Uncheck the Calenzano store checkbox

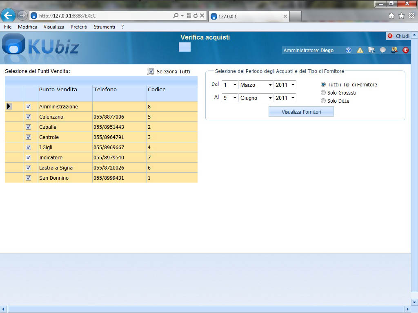click(29, 117)
